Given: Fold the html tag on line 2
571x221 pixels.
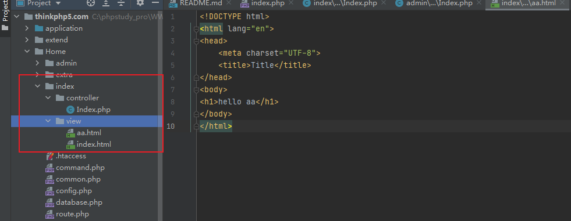Looking at the screenshot, I should 197,29.
